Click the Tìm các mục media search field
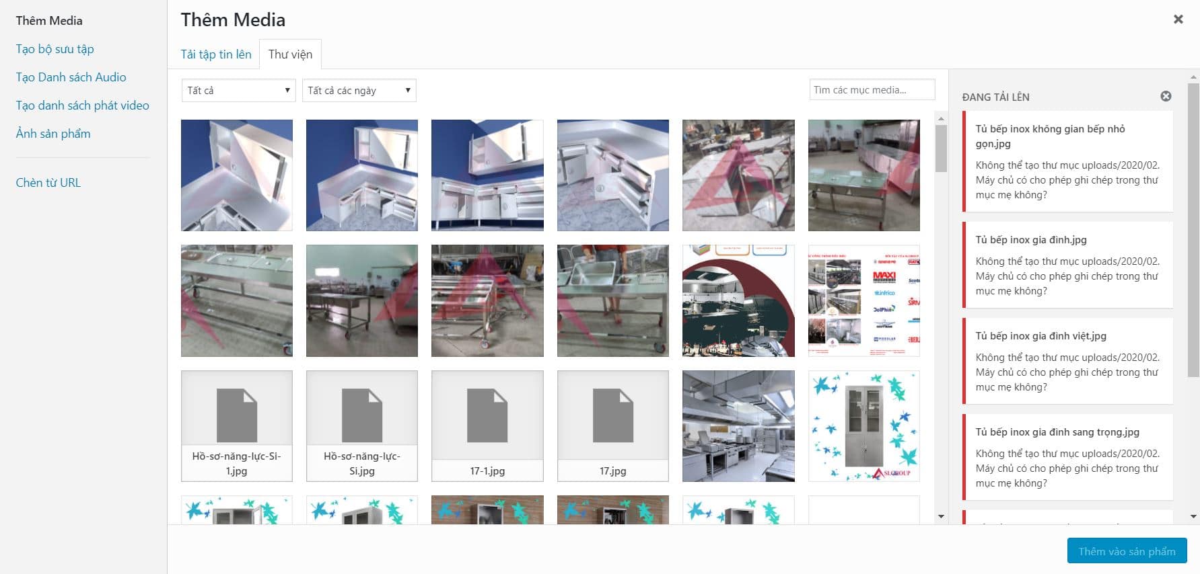Viewport: 1200px width, 574px height. (x=872, y=90)
